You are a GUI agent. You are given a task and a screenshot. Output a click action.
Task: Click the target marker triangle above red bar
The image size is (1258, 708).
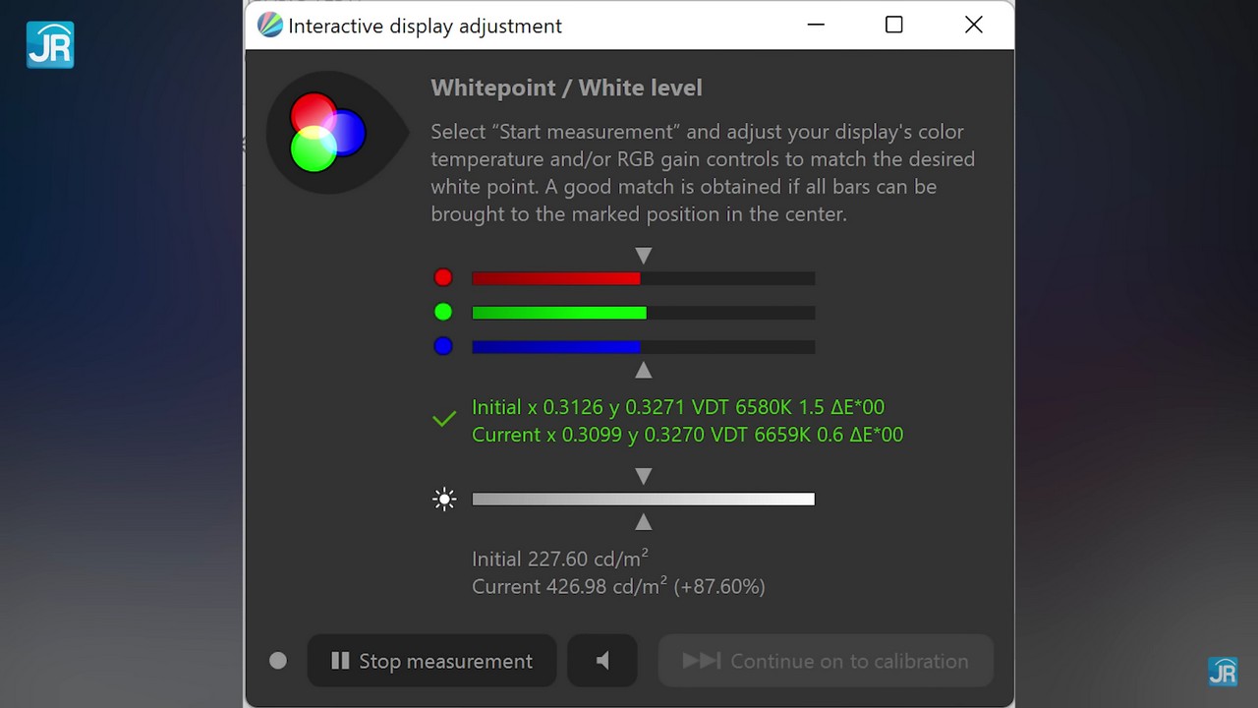point(644,256)
